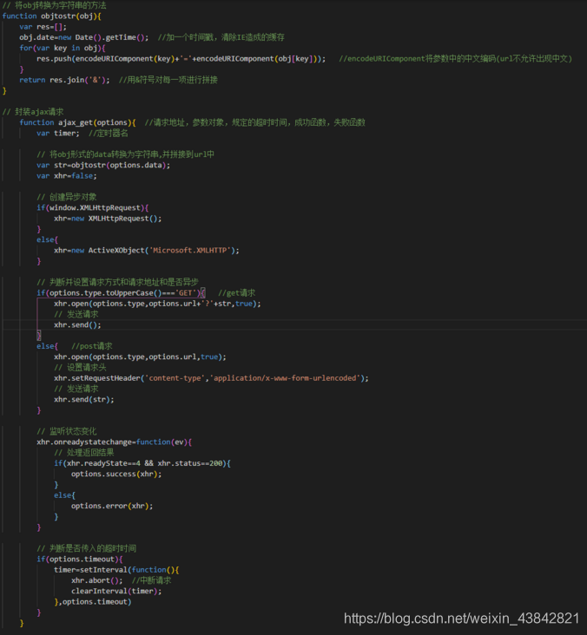Click 'obj.date=new Date().getTime();' code
Image resolution: width=587 pixels, height=635 pixels.
[x=84, y=37]
